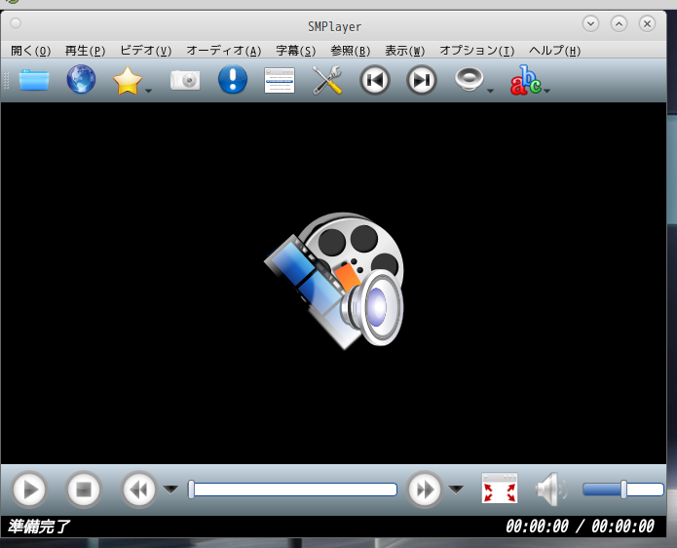677x548 pixels.
Task: Open the 再生(P) menu
Action: [x=85, y=51]
